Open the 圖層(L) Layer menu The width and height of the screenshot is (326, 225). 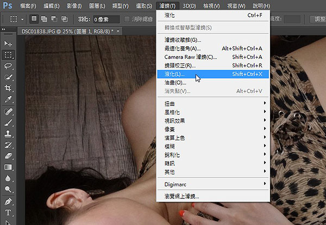pos(97,6)
